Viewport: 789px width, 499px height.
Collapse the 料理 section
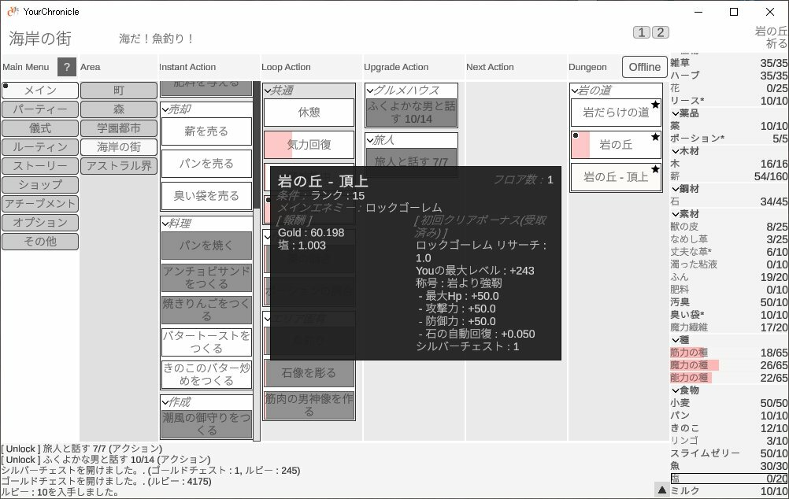(166, 224)
